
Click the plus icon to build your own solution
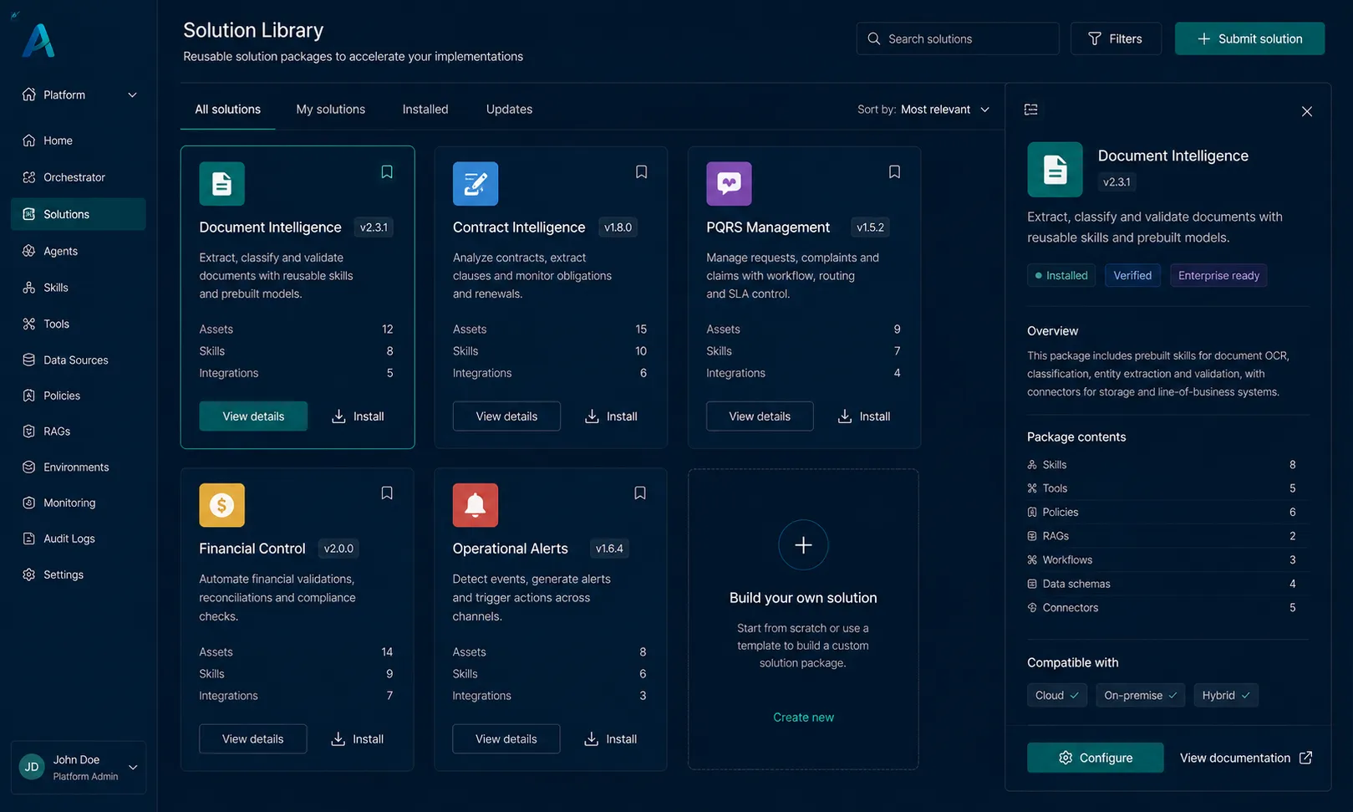803,545
